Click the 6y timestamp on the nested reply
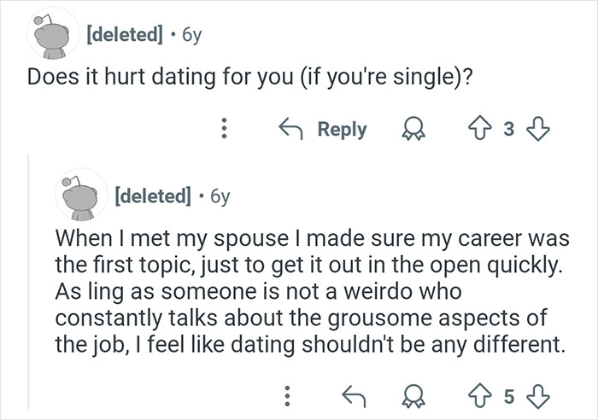This screenshot has width=598, height=420. pos(219,197)
